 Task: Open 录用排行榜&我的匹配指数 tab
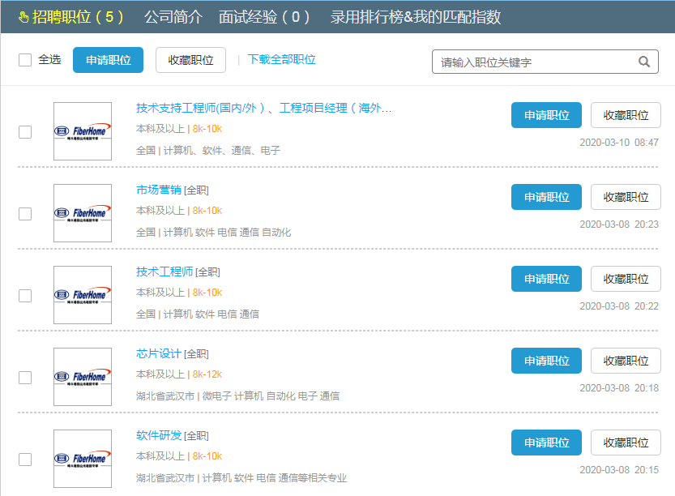pos(415,17)
